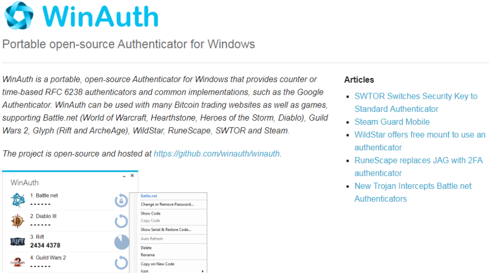Open Steam Guard Mobile article

392,122
